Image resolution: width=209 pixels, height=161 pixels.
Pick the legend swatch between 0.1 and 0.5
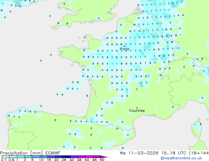6,157
